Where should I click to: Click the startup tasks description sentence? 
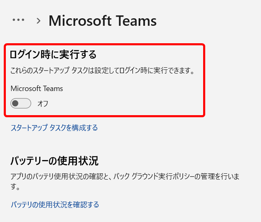tap(102, 71)
